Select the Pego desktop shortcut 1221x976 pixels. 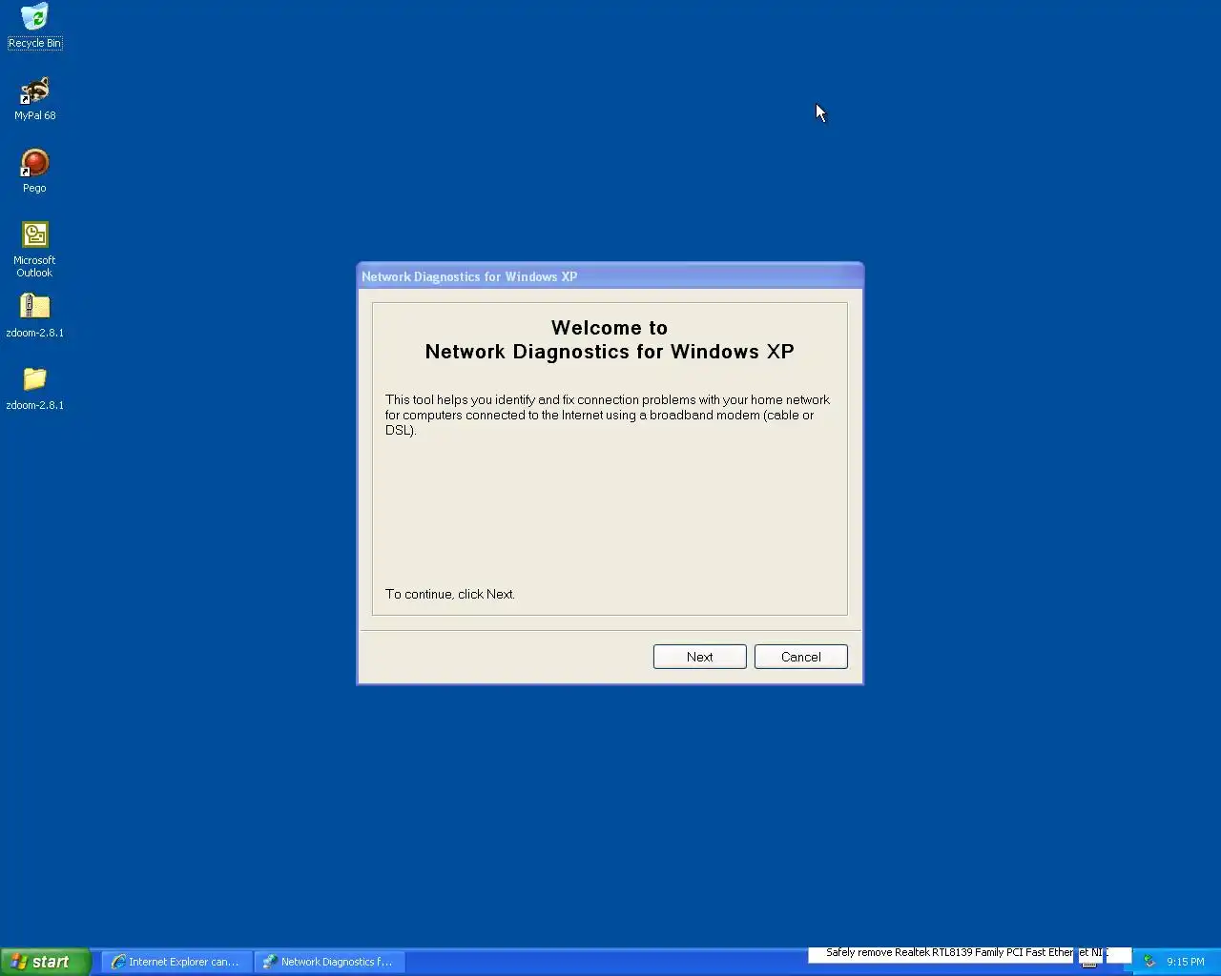click(34, 172)
